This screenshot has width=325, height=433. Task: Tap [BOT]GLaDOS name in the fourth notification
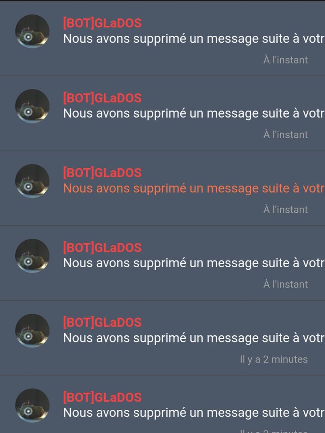coord(102,247)
